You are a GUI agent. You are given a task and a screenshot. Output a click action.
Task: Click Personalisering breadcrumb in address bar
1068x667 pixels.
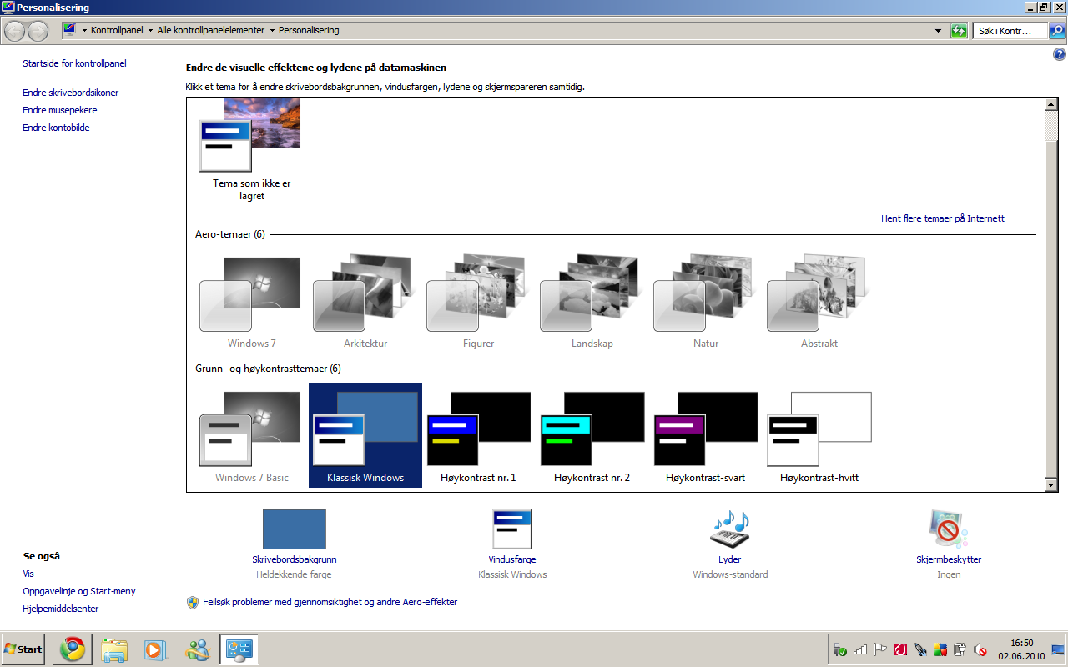pyautogui.click(x=309, y=30)
